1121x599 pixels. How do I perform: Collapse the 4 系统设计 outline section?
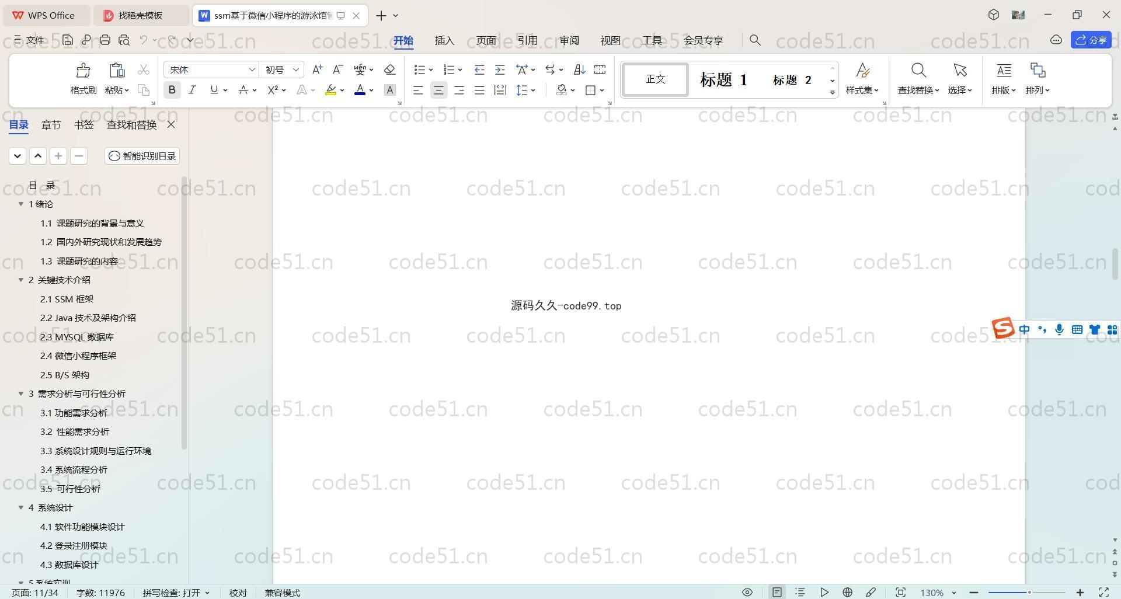pos(21,507)
